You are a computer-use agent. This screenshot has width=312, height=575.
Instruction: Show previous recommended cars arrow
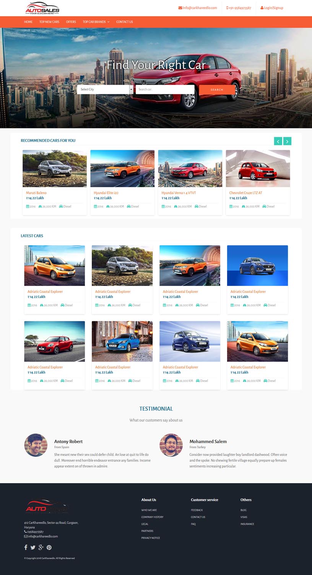278,141
